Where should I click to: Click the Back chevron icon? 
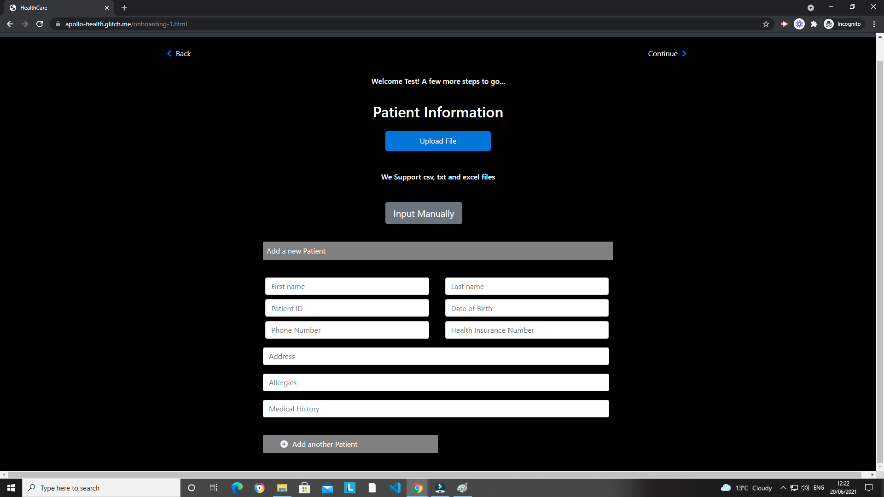169,53
